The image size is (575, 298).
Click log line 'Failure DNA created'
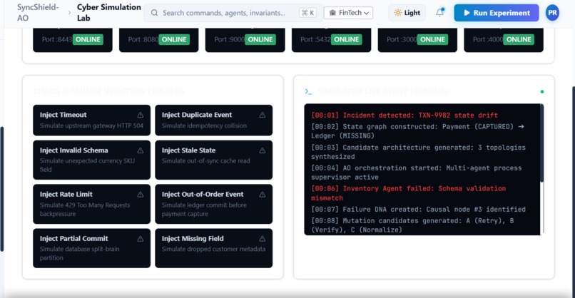tap(419, 210)
